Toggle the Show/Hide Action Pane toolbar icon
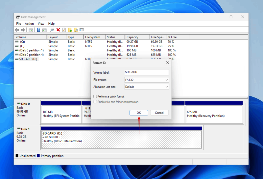Viewport: 263px width, 179px height. 44,30
